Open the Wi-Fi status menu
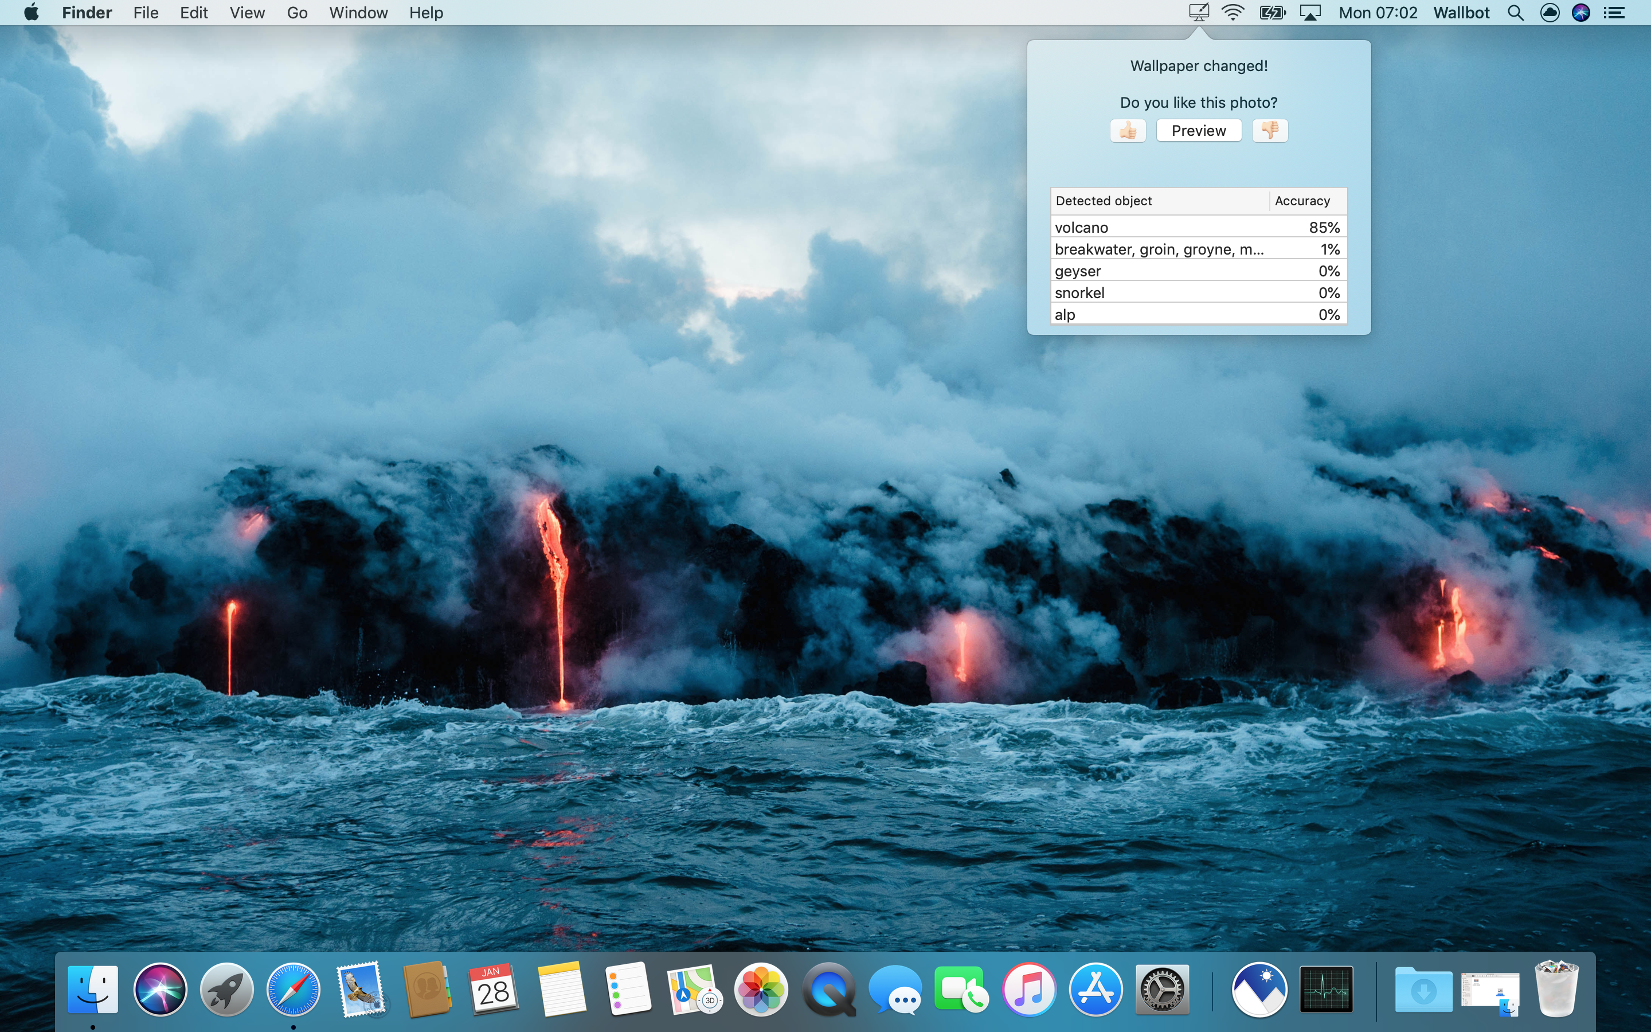 (1233, 12)
